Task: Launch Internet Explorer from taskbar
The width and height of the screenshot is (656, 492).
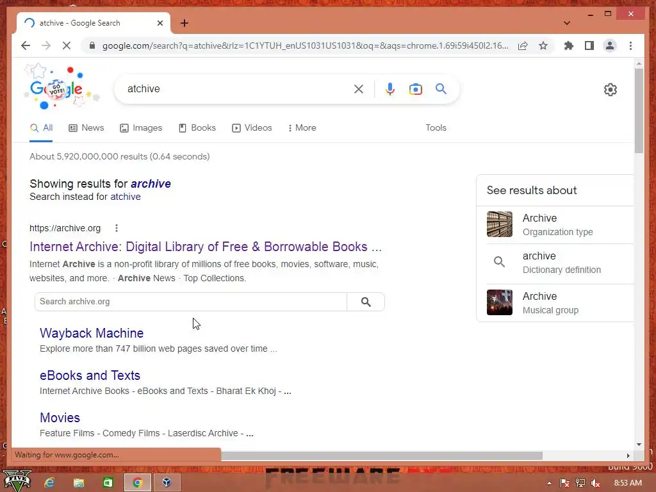Action: 49,482
